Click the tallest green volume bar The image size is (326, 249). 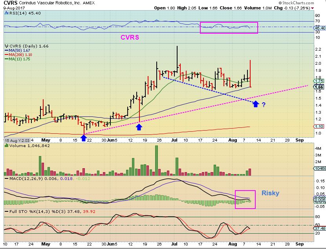tap(157, 161)
